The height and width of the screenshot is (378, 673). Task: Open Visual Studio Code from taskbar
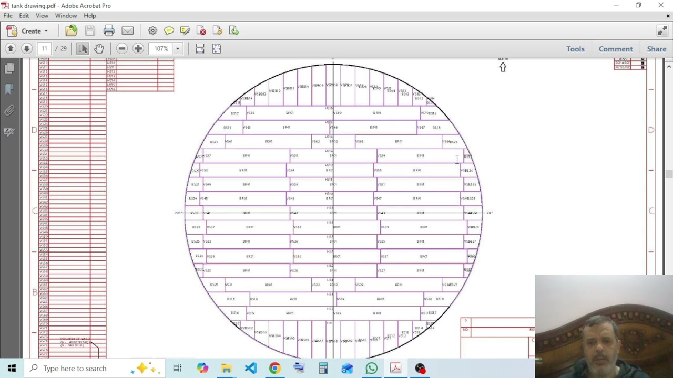[x=251, y=368]
